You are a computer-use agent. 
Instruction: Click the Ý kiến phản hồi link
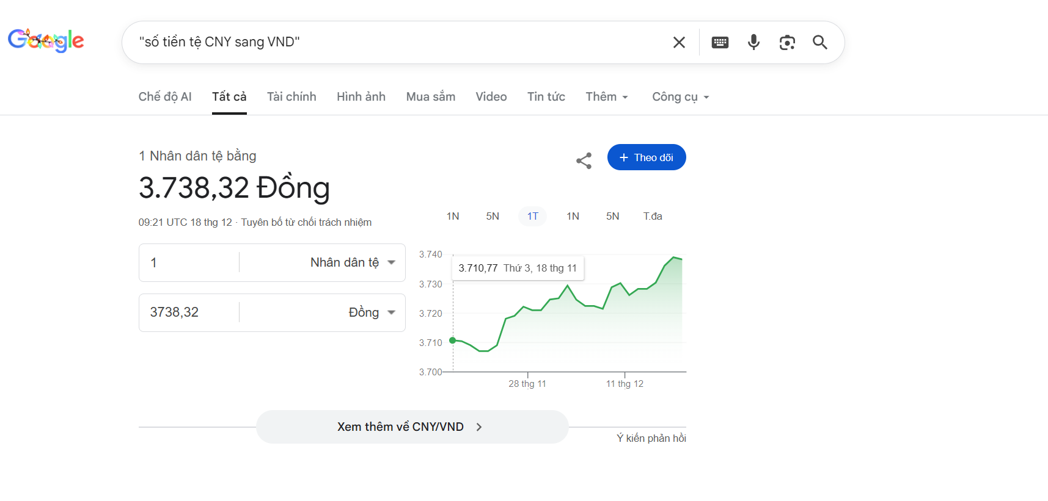[x=651, y=438]
